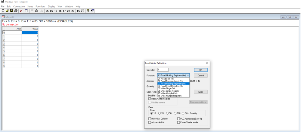Image resolution: width=301 pixels, height=132 pixels.
Task: Click the grayed-out connect toolbar icon
Action: (x=32, y=11)
